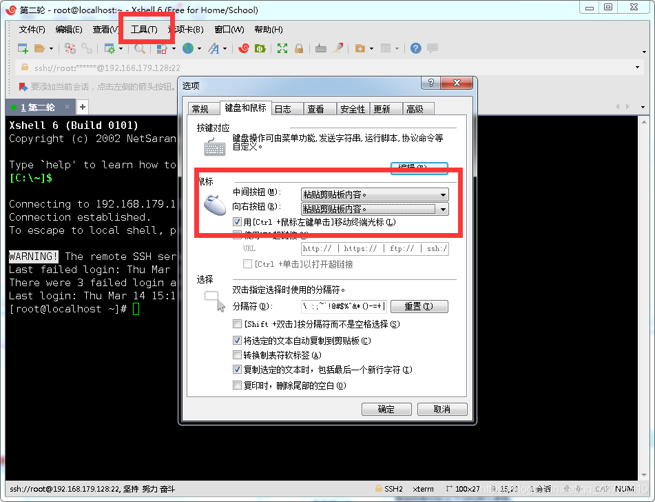Open the 查看 tab in options dialog
The height and width of the screenshot is (502, 655).
tap(320, 109)
